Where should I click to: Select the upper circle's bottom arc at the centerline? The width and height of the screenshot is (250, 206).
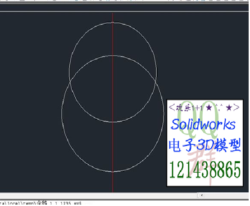[x=113, y=122]
